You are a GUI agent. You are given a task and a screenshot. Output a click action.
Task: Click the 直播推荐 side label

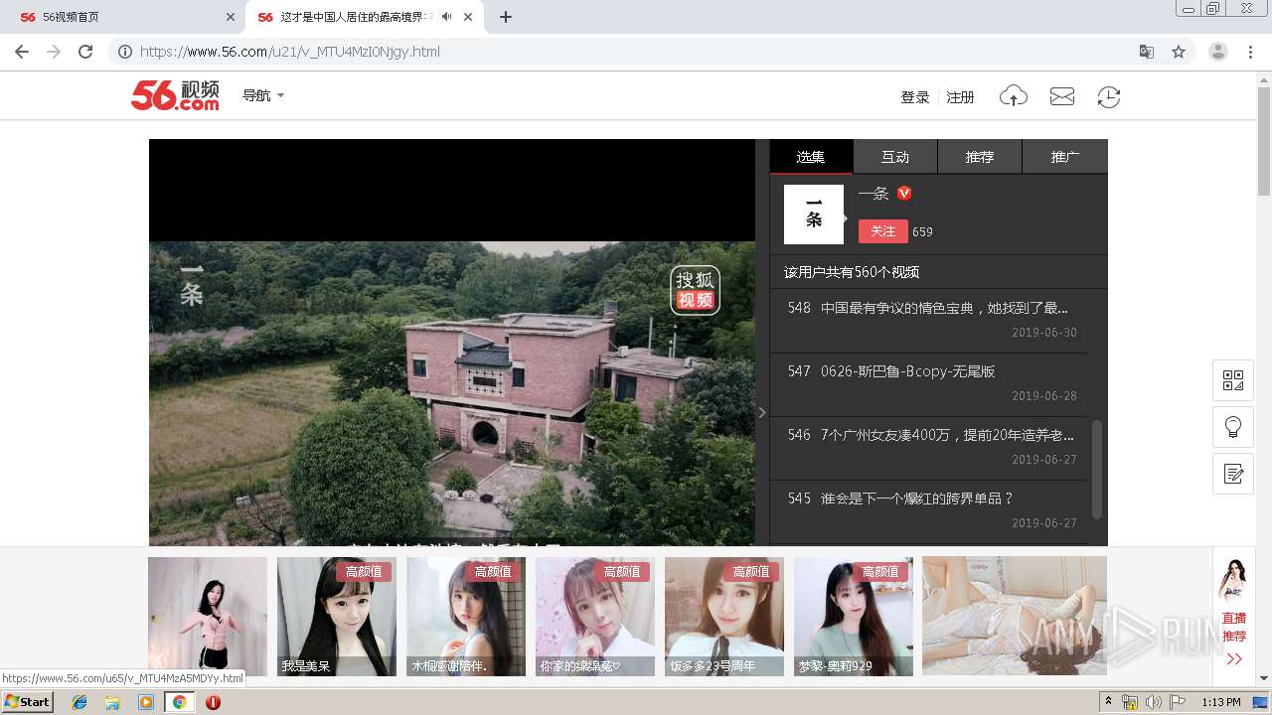point(1234,627)
